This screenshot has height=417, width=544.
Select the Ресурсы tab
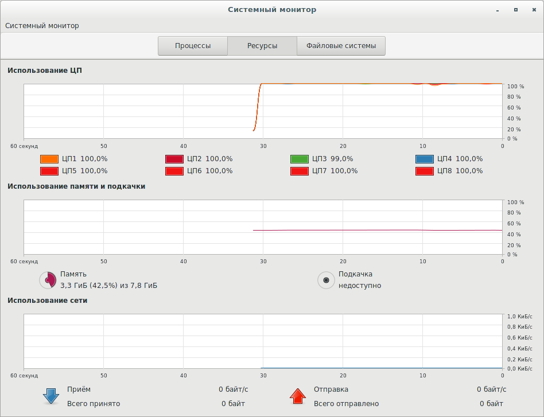(x=262, y=46)
